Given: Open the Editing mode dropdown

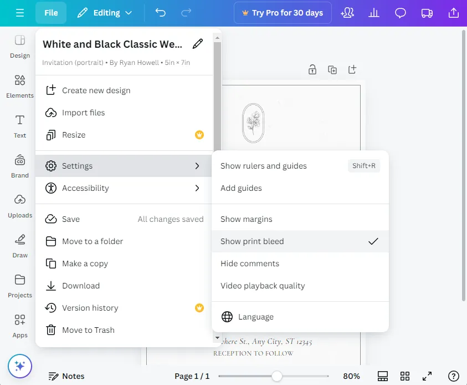Looking at the screenshot, I should pos(105,12).
